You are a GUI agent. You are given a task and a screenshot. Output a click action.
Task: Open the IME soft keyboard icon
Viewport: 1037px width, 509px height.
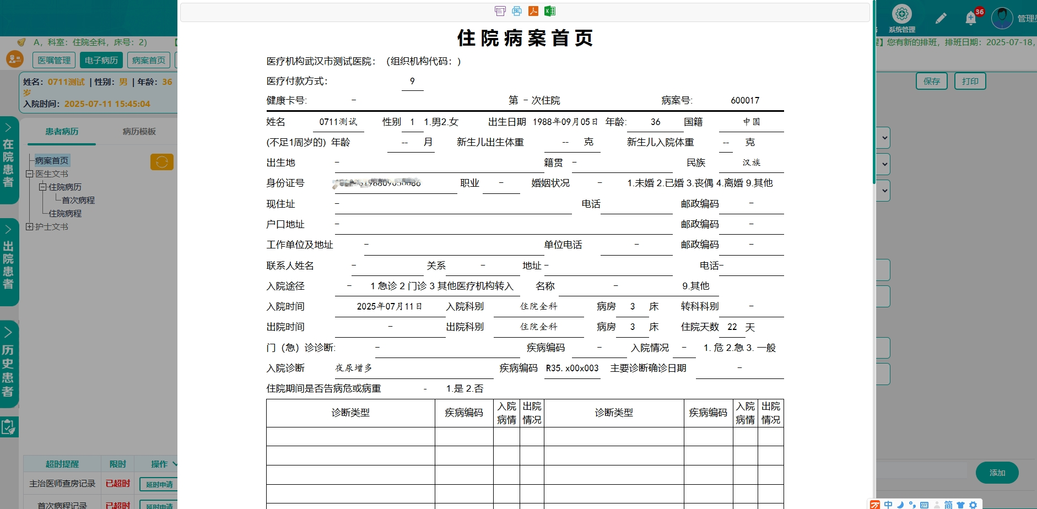(925, 505)
